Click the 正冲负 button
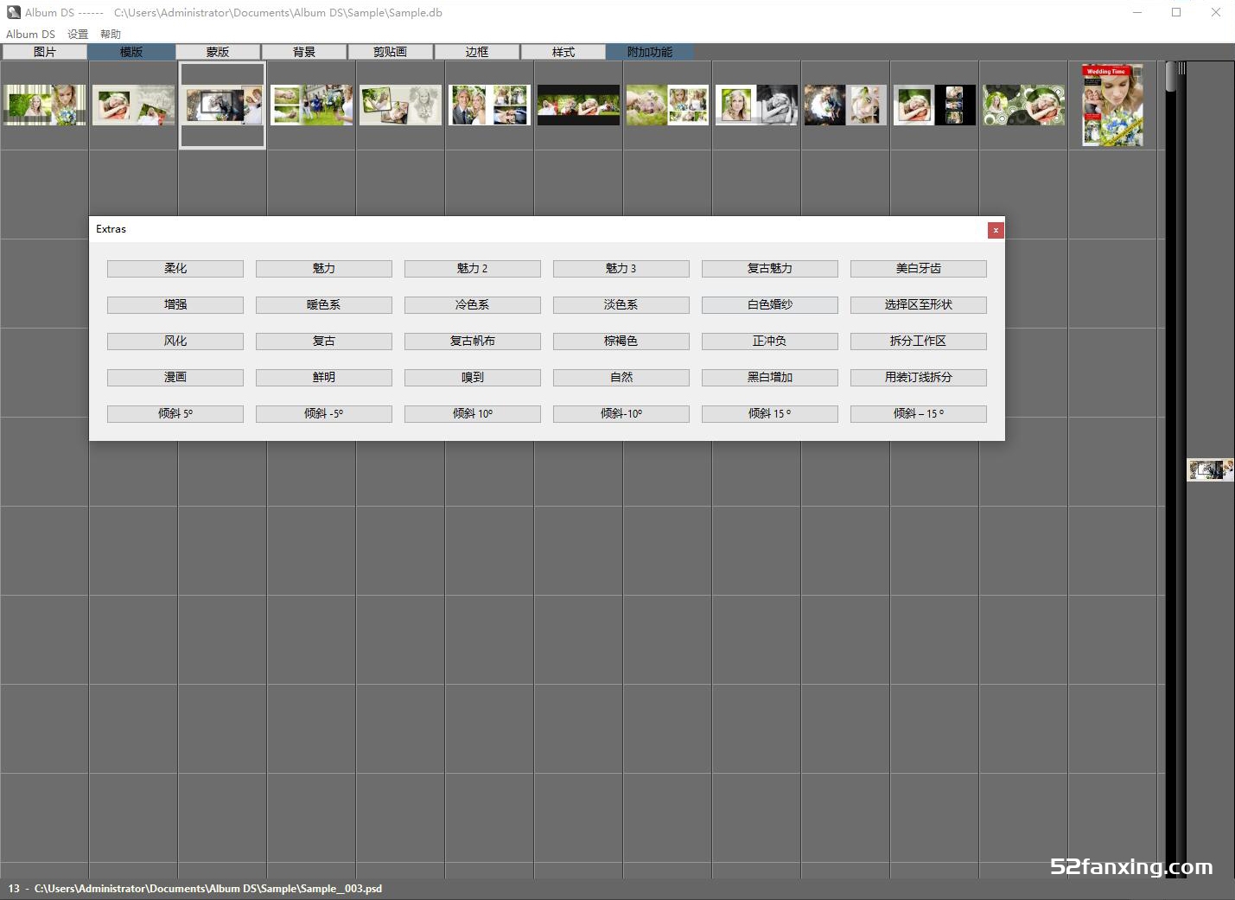The height and width of the screenshot is (900, 1235). [770, 341]
